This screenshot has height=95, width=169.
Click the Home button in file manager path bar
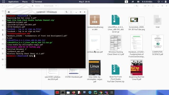(36, 6)
